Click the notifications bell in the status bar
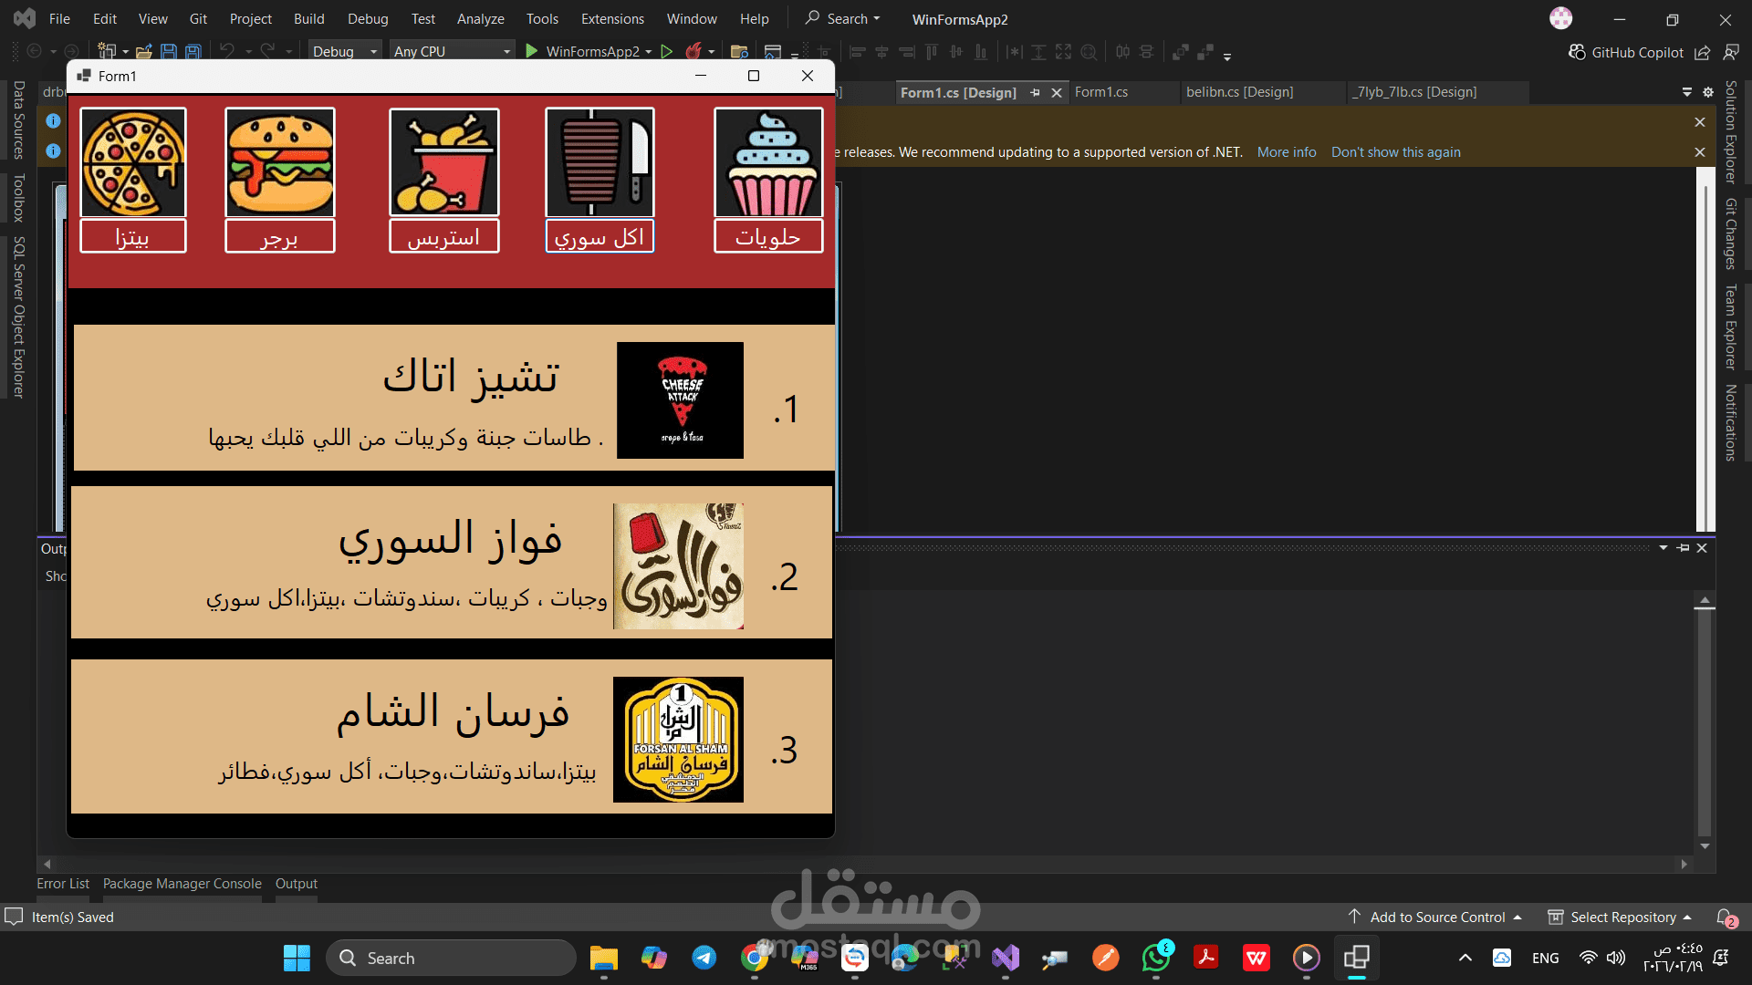The height and width of the screenshot is (985, 1752). tap(1724, 918)
